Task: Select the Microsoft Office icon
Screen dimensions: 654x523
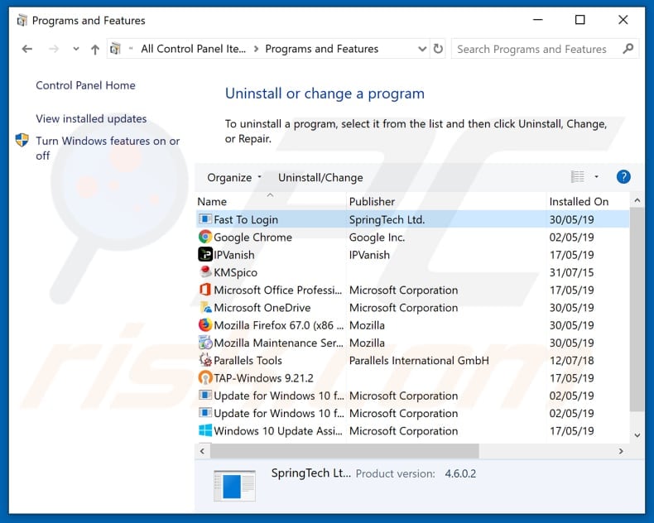Action: [x=204, y=290]
